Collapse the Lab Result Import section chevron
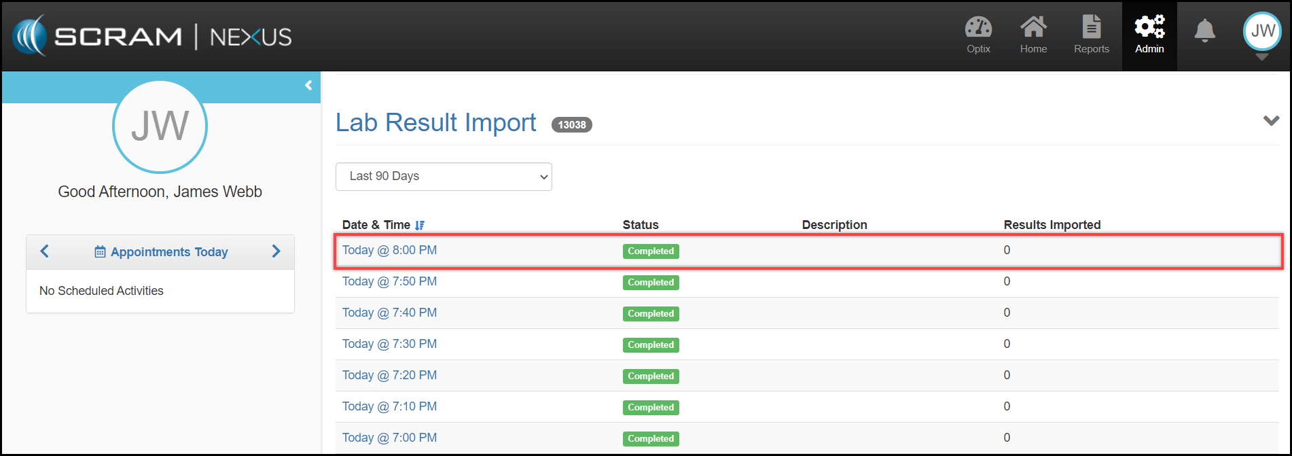Image resolution: width=1292 pixels, height=456 pixels. tap(1270, 121)
